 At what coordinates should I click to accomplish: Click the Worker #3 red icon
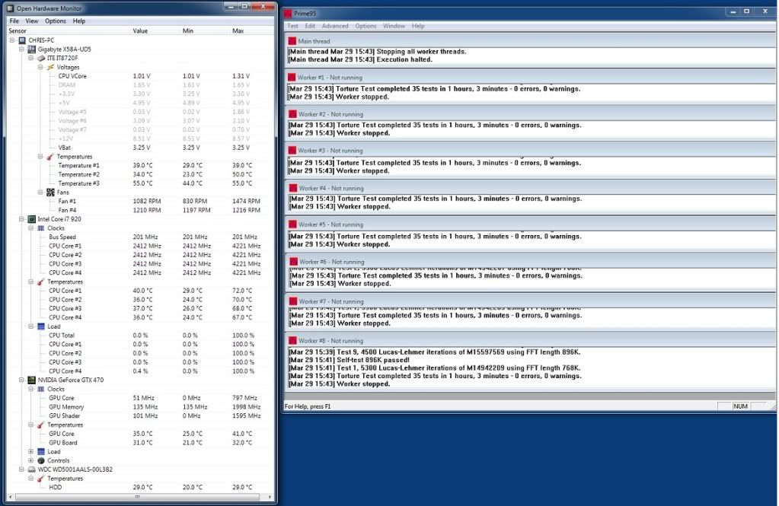click(x=292, y=150)
